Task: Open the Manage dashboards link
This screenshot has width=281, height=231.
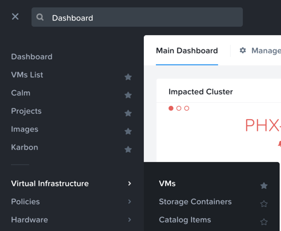Action: pyautogui.click(x=266, y=51)
